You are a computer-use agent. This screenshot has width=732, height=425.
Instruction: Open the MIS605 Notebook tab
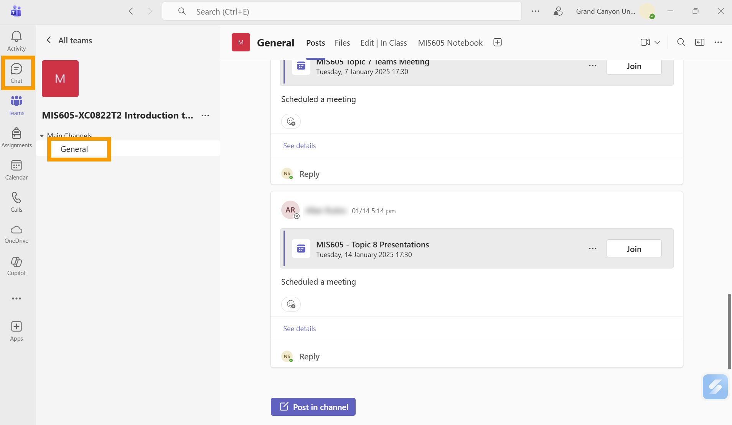[x=450, y=43]
